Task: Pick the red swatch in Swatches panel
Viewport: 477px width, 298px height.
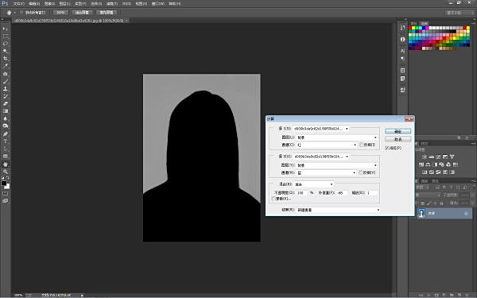Action: 410,28
